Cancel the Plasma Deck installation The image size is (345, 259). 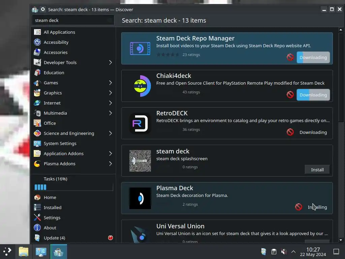(x=299, y=207)
